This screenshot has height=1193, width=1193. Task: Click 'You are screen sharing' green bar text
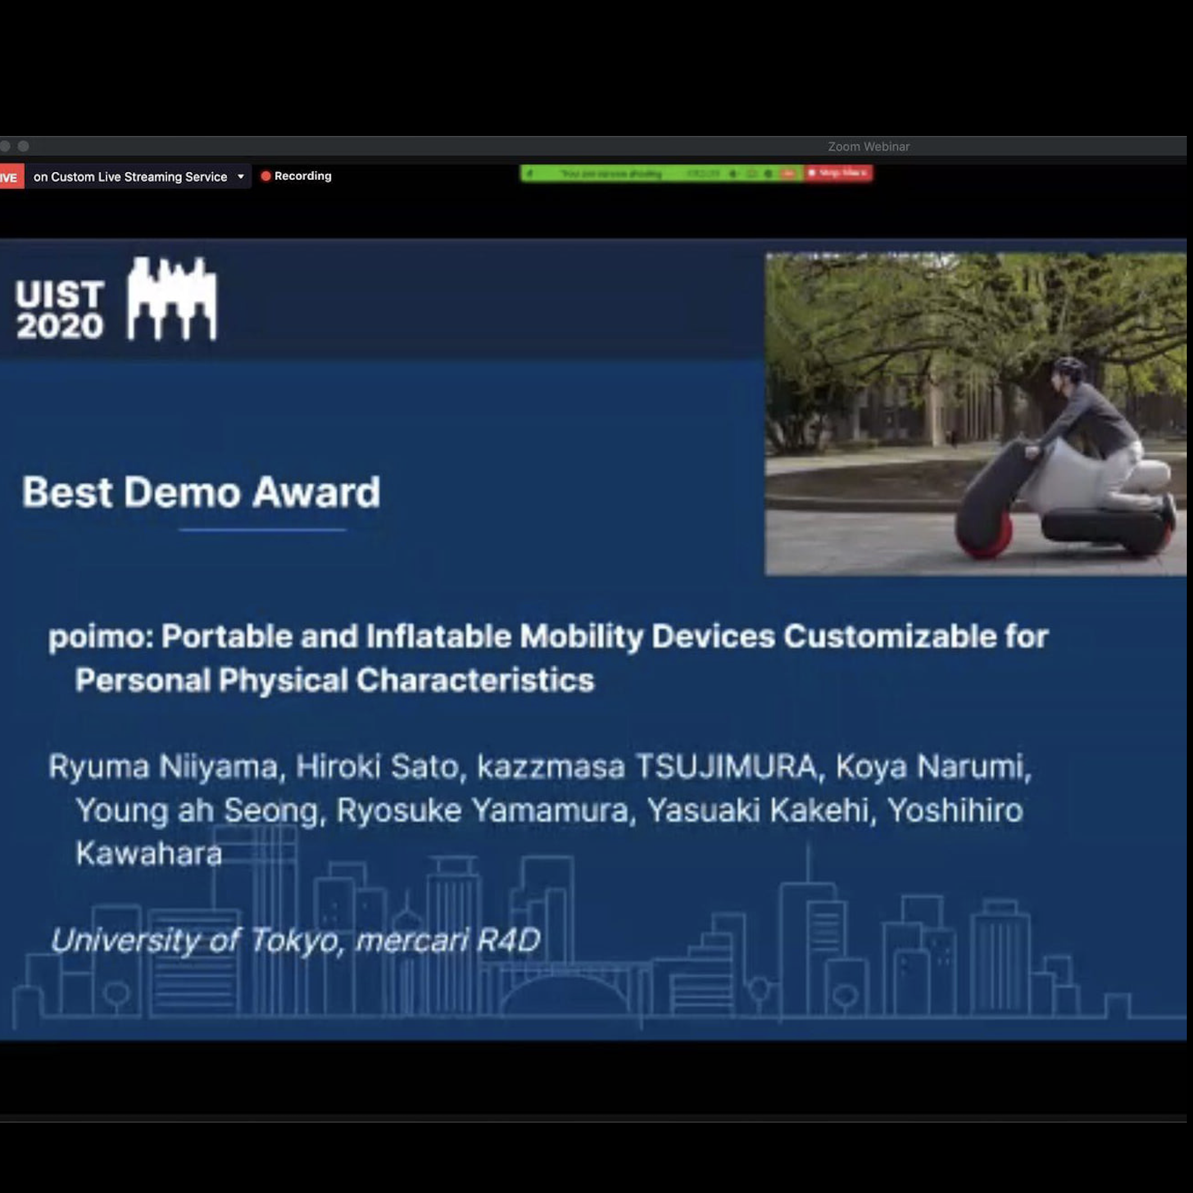pyautogui.click(x=611, y=174)
